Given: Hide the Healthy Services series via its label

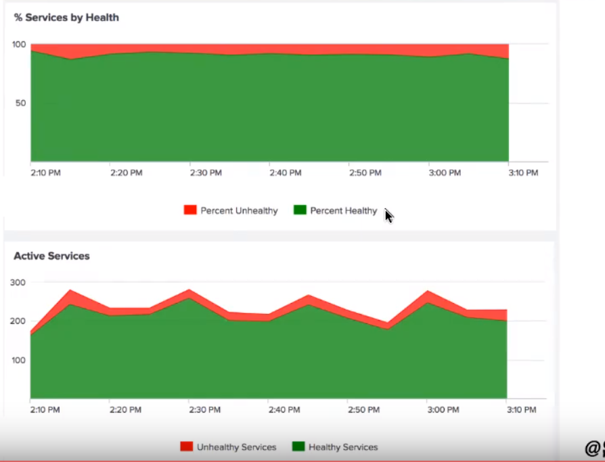Looking at the screenshot, I should pos(343,447).
